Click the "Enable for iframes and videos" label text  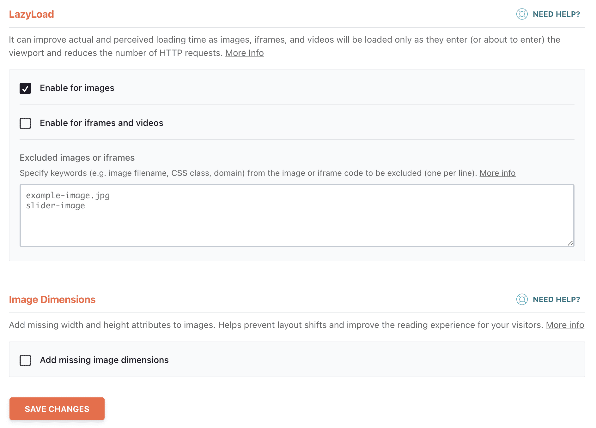[x=101, y=123]
